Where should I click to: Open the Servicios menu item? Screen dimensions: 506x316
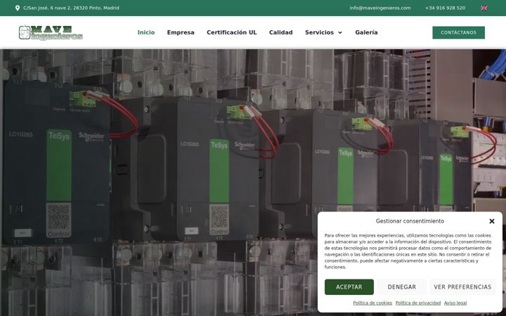(x=319, y=32)
